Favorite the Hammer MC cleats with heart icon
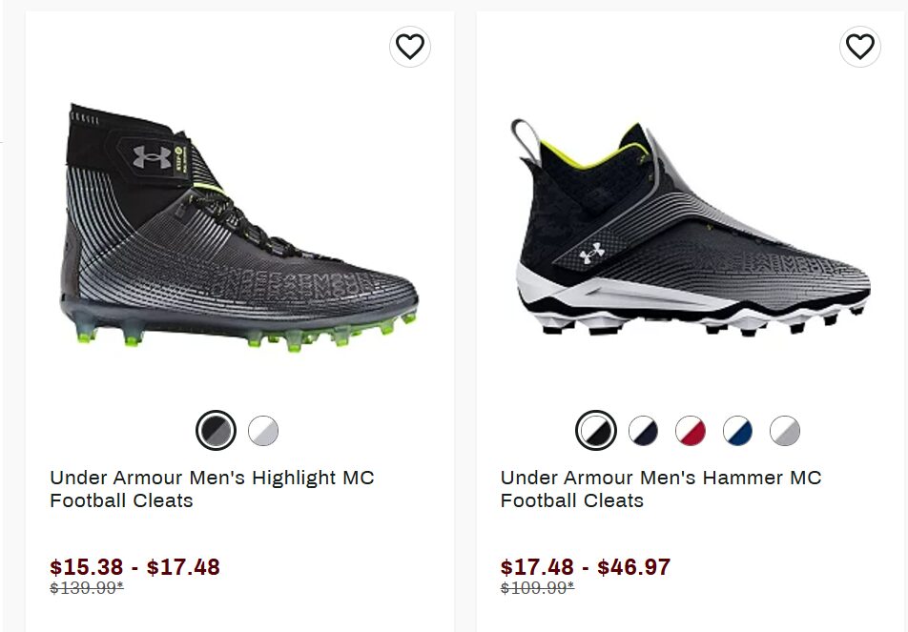The height and width of the screenshot is (632, 908). click(x=860, y=47)
